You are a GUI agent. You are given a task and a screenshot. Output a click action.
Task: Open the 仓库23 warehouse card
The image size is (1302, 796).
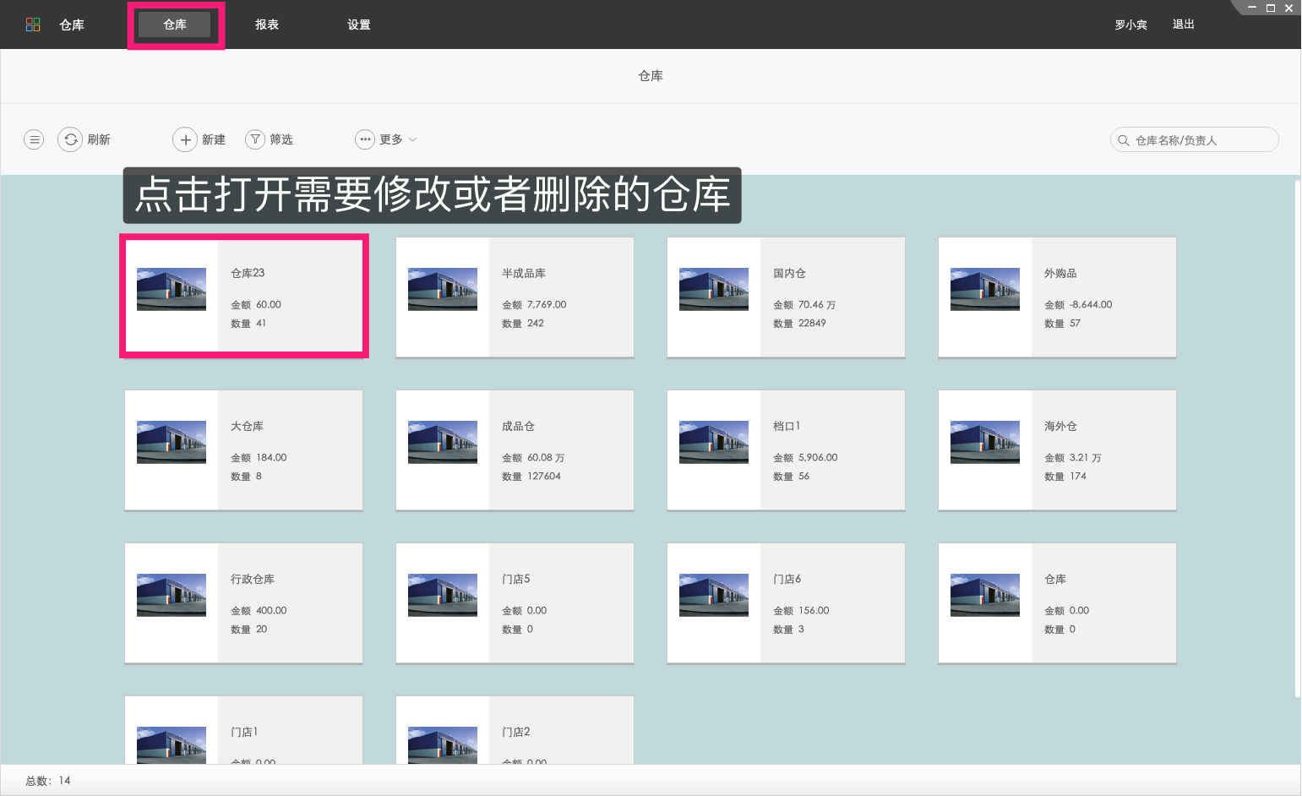[x=243, y=297]
